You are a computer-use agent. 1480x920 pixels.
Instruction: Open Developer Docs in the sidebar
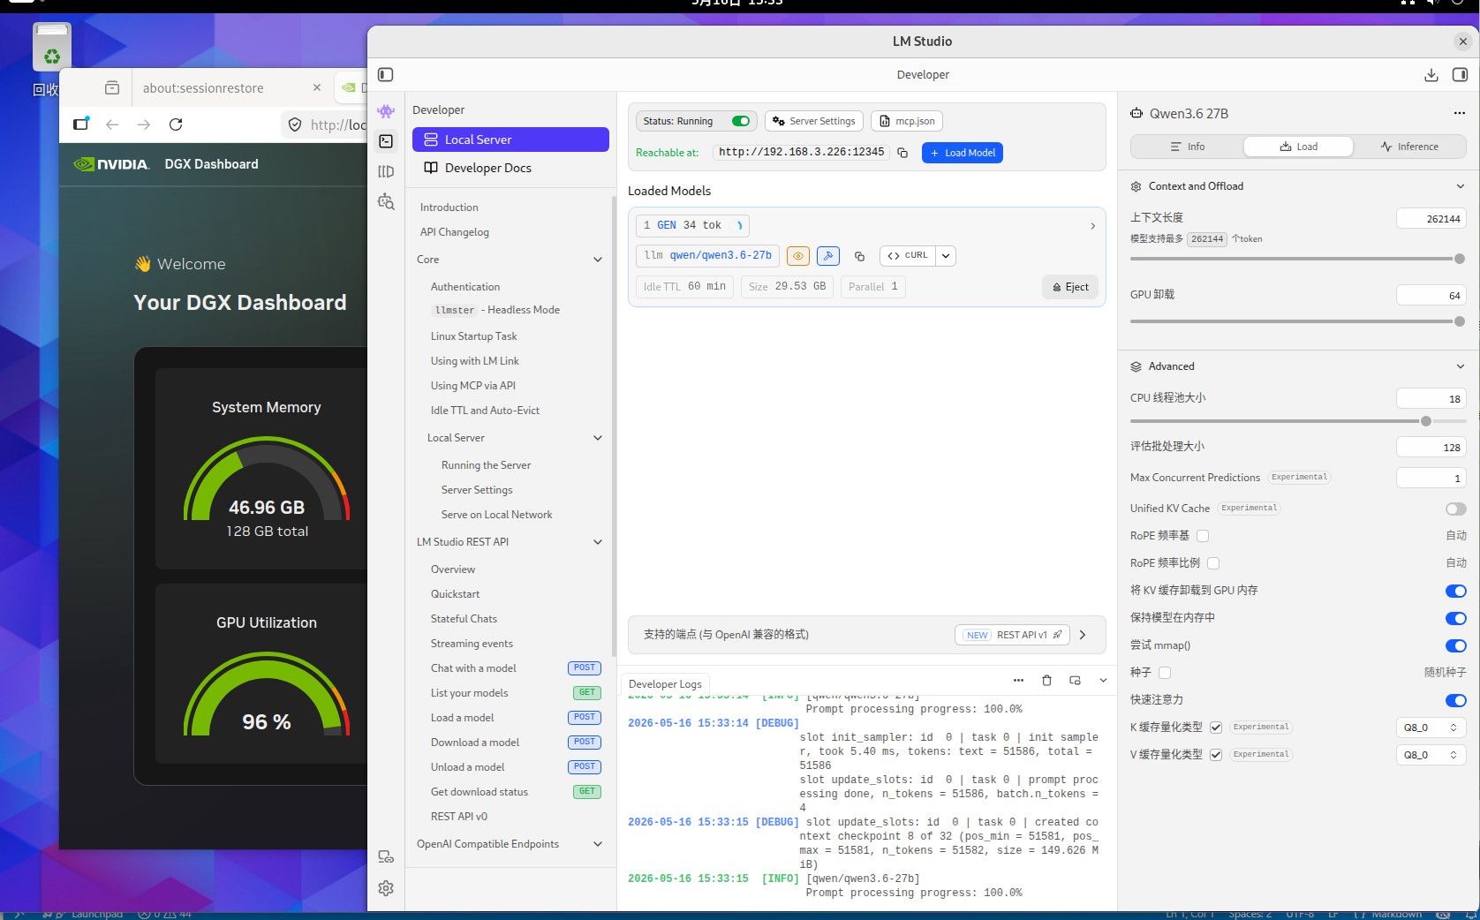click(x=510, y=168)
